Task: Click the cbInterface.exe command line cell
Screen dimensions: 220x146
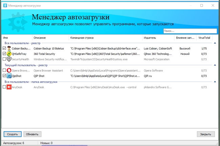Action: click(105, 48)
